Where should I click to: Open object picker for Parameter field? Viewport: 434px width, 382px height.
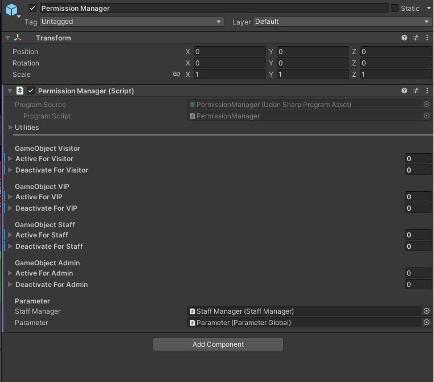pyautogui.click(x=427, y=322)
